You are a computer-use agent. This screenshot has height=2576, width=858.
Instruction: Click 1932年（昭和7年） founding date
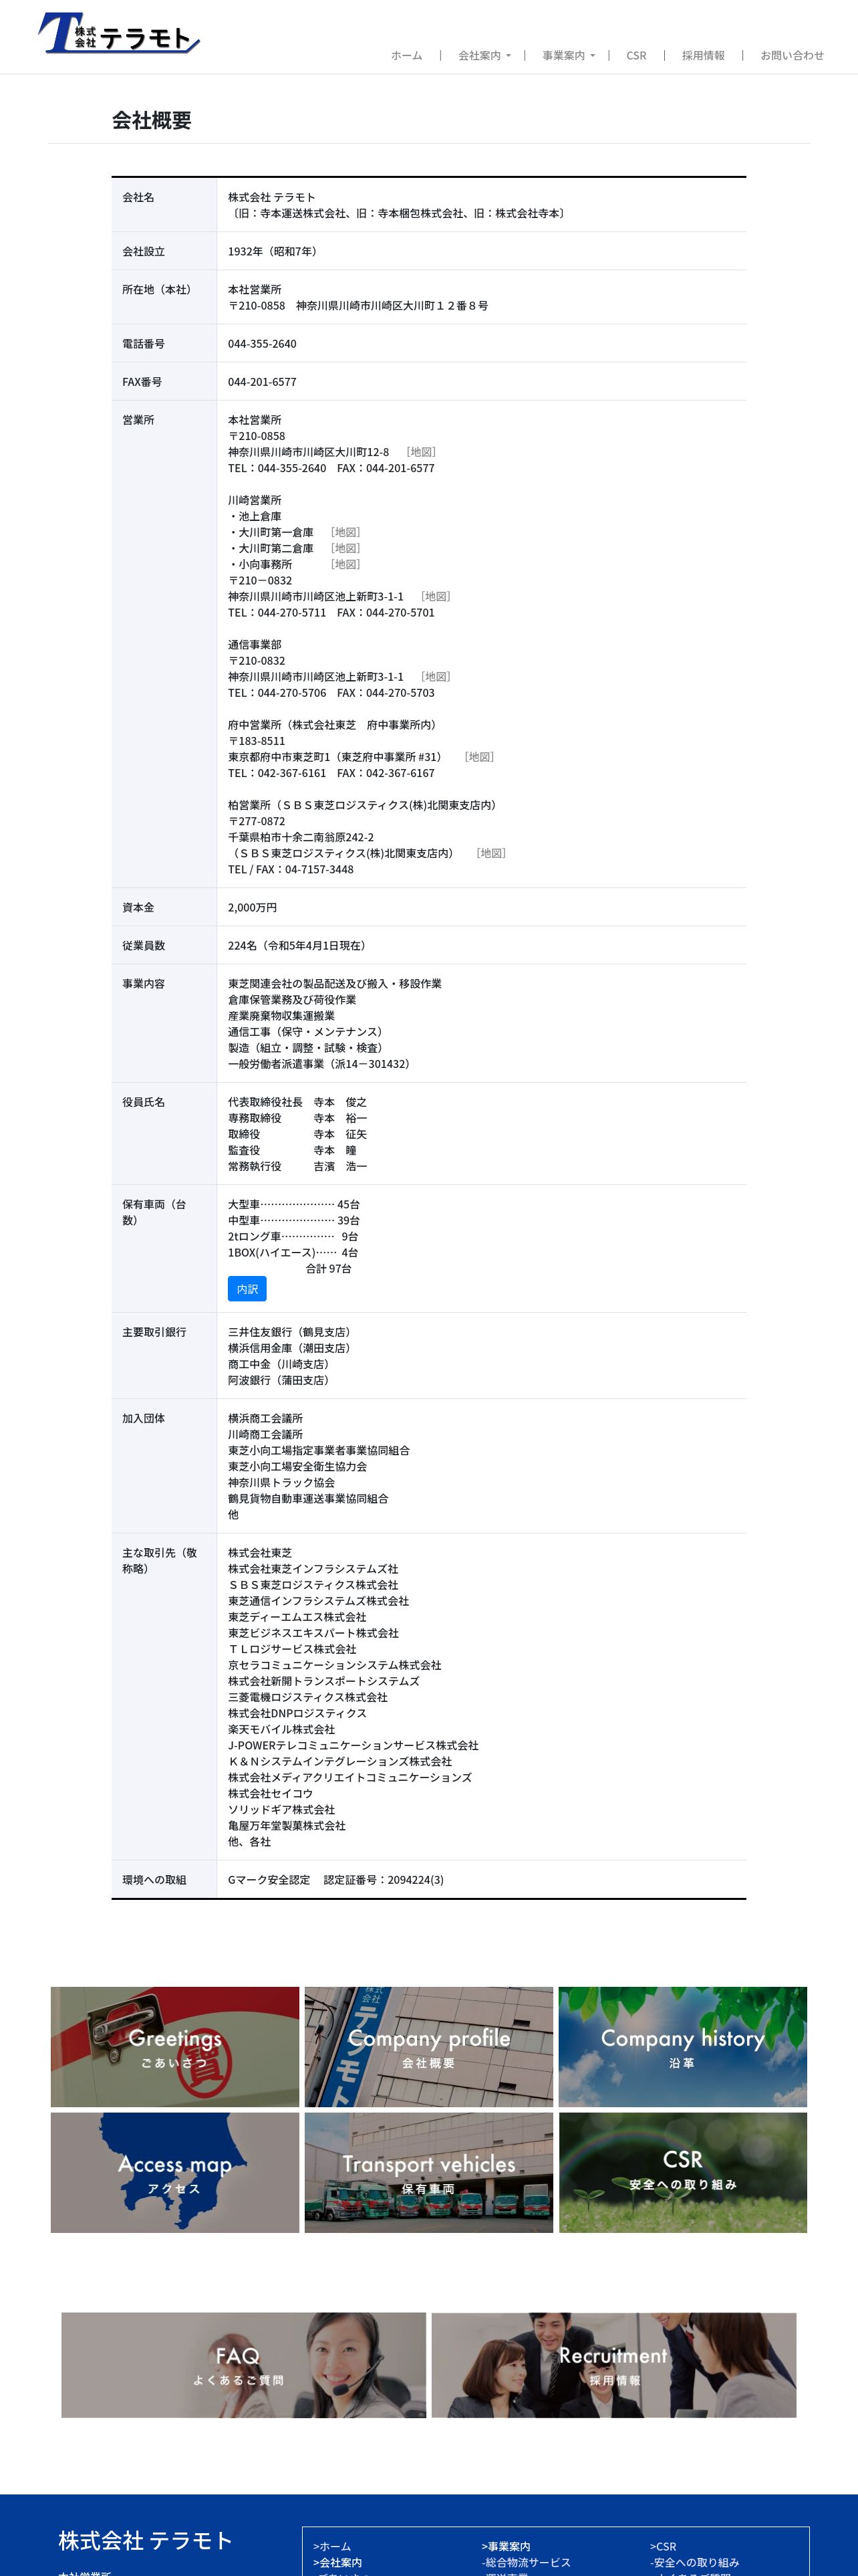tap(275, 252)
